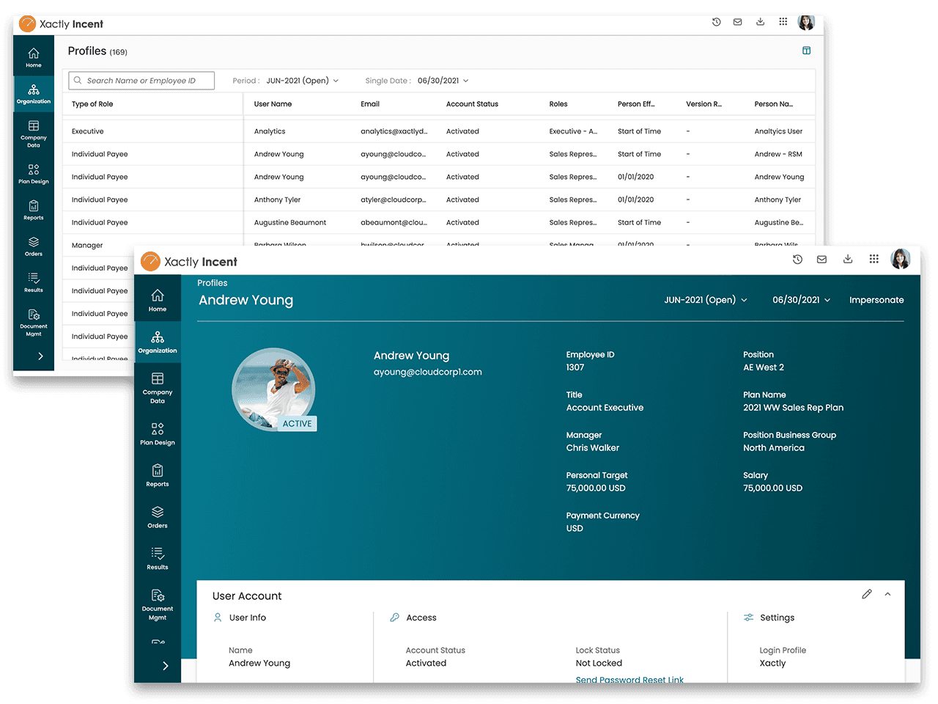
Task: Click the ayoung@cloudcorp1.com email on the profile
Action: (x=428, y=372)
